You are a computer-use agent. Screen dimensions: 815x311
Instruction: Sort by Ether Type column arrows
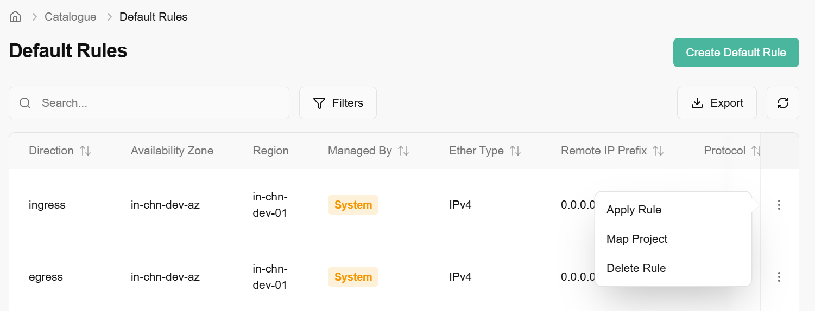pos(515,151)
